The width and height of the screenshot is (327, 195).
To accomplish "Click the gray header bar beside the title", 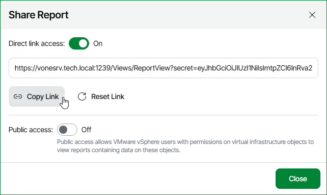I will coord(187,15).
